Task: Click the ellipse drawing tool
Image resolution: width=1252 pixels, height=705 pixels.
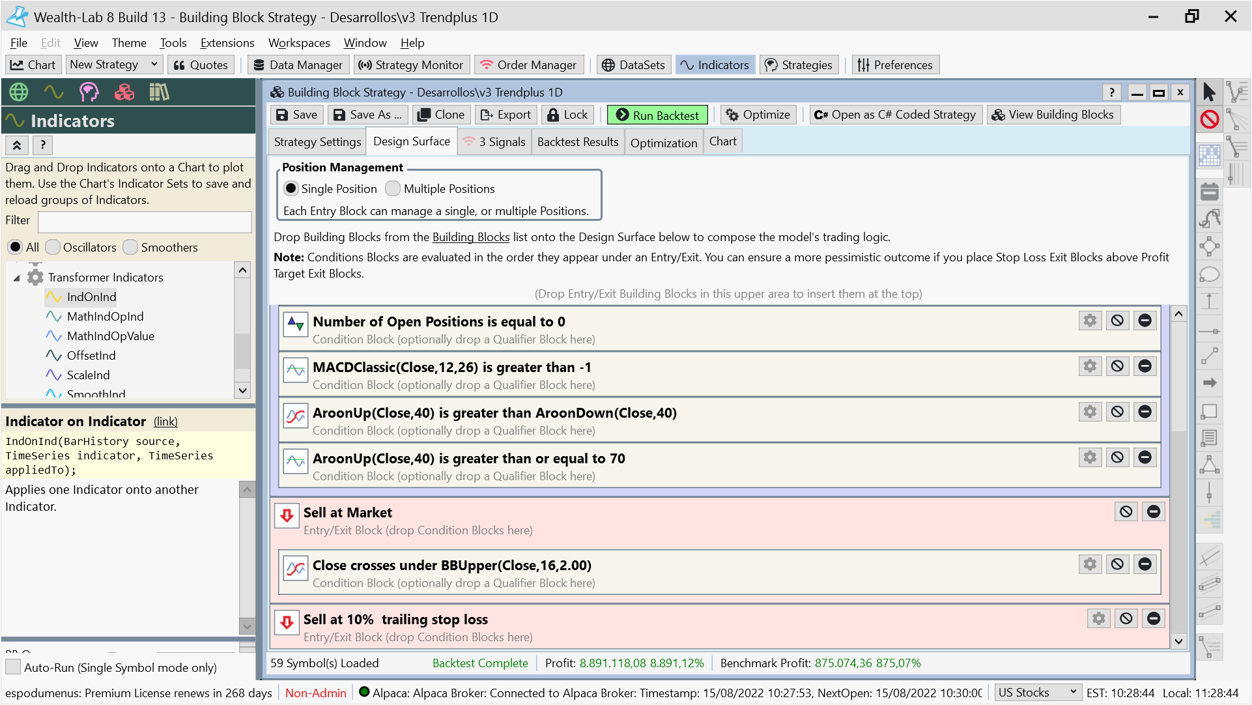Action: click(1209, 274)
